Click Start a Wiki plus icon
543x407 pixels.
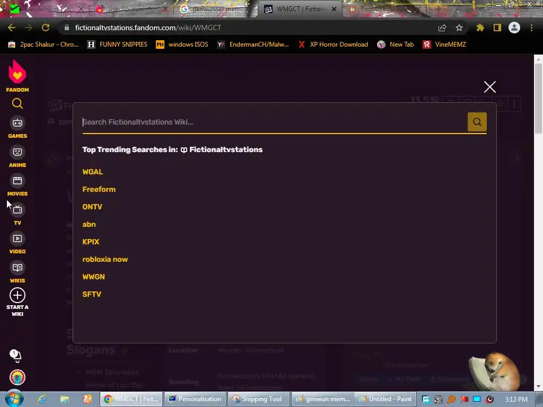(x=17, y=295)
